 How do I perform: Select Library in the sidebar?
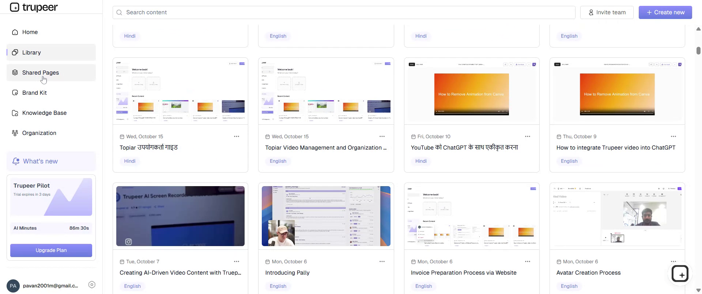click(31, 53)
